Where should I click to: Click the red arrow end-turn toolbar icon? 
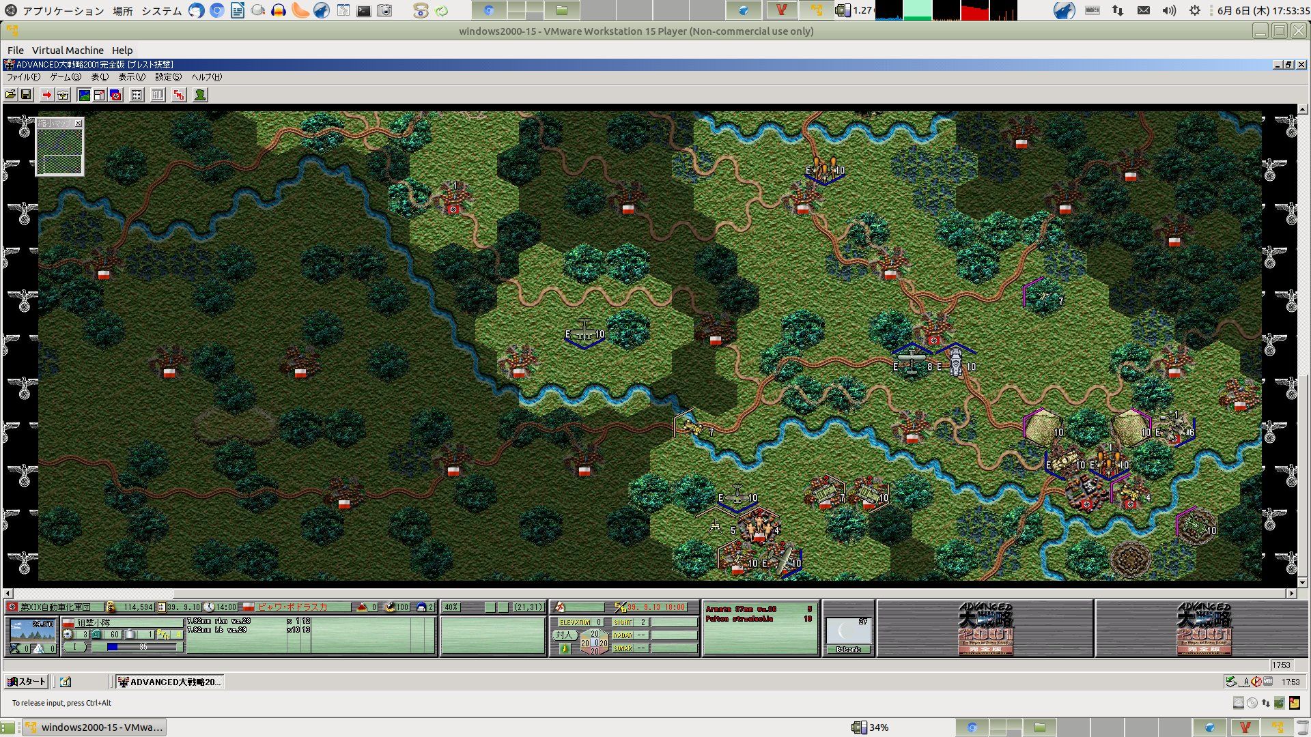(x=46, y=95)
